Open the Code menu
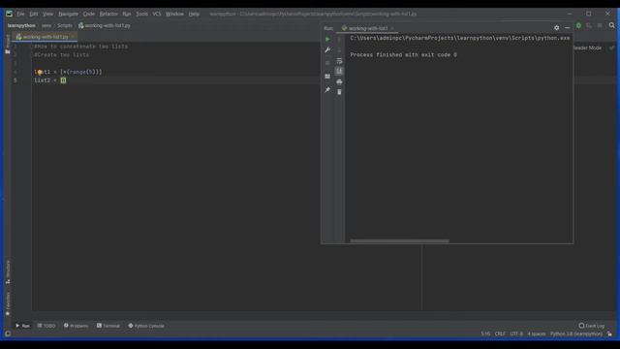Viewport: 620px width, 349px height. [x=89, y=14]
